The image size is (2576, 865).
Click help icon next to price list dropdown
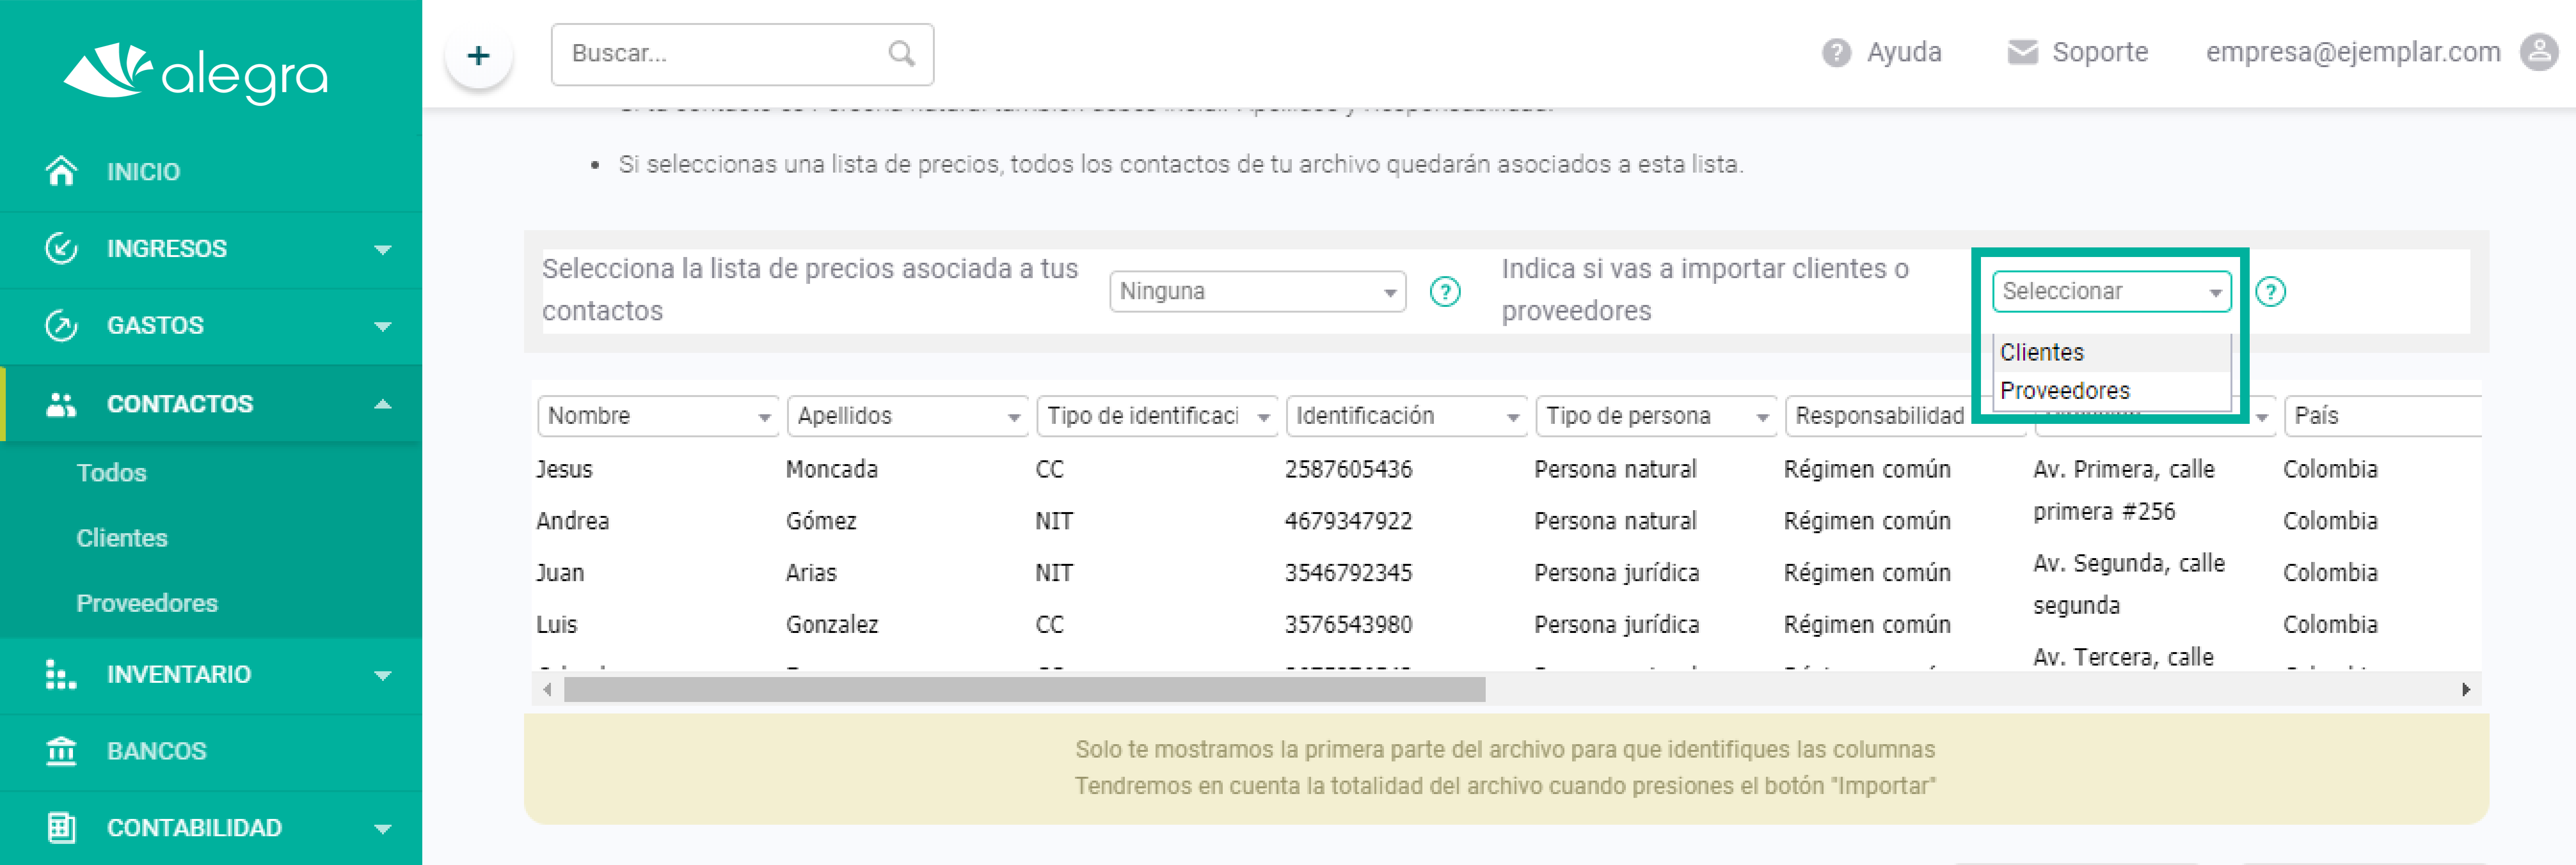click(1445, 292)
